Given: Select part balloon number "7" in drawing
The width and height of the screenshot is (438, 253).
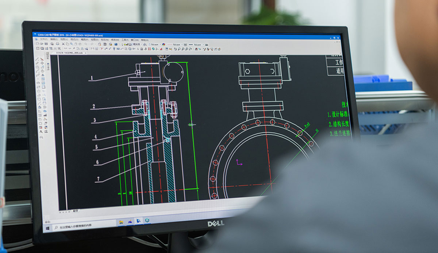Looking at the screenshot, I should pos(99,178).
